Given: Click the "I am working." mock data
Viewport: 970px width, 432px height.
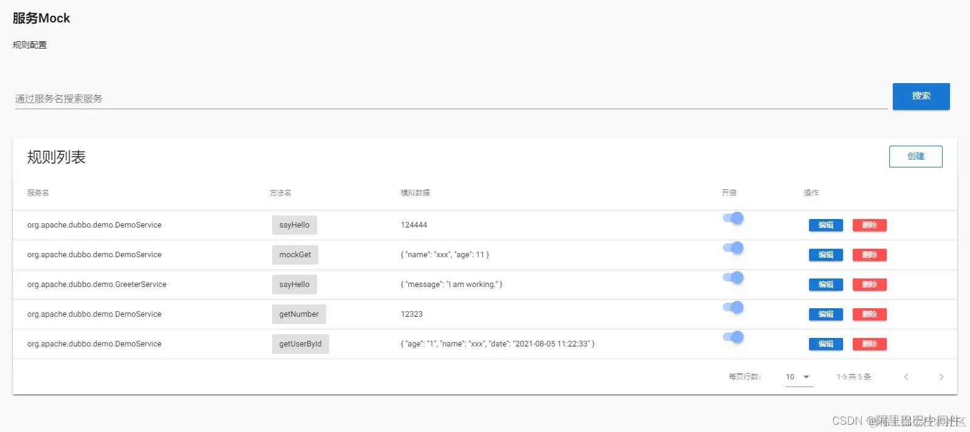Looking at the screenshot, I should pos(451,285).
